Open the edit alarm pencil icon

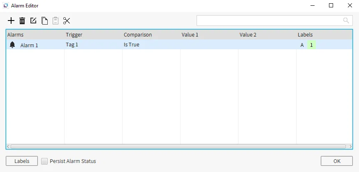33,21
